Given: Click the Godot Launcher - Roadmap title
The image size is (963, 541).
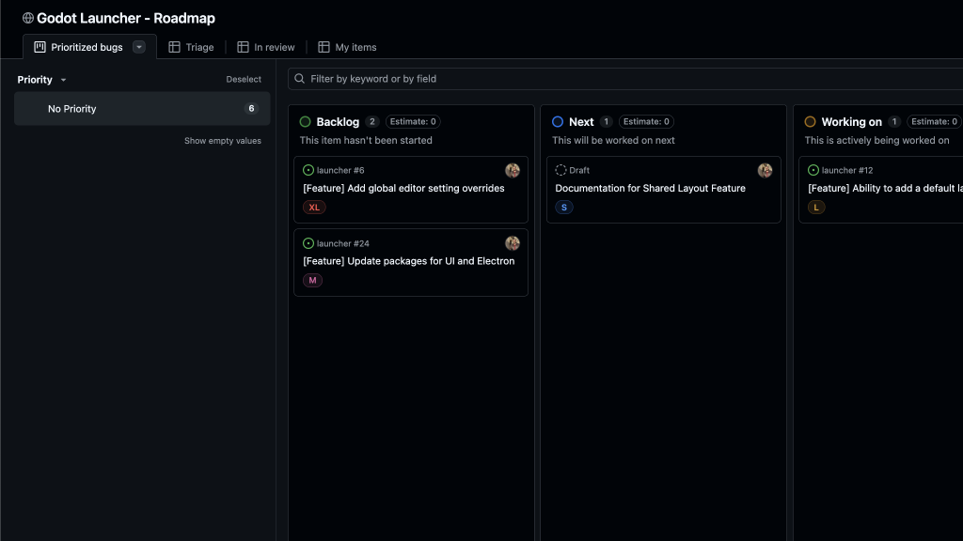Looking at the screenshot, I should click(126, 19).
